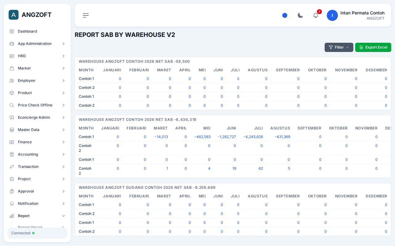Click the Product box icon

click(x=12, y=93)
